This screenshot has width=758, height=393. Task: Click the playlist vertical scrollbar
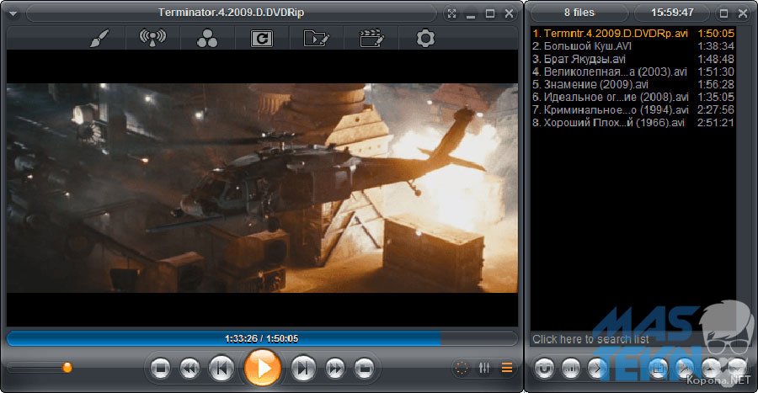[742, 178]
